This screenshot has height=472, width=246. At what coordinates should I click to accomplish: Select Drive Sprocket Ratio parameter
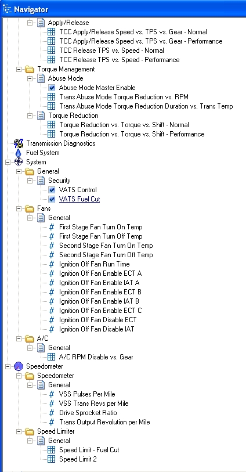(88, 413)
